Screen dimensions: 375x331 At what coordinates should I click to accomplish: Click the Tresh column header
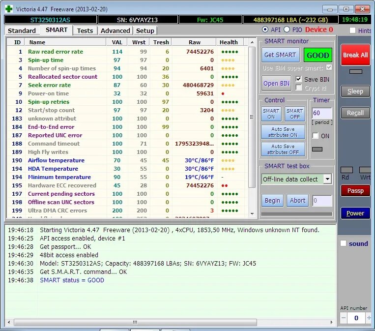pos(161,42)
